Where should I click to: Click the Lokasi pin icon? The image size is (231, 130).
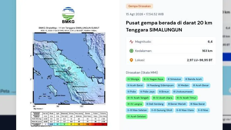131,60
